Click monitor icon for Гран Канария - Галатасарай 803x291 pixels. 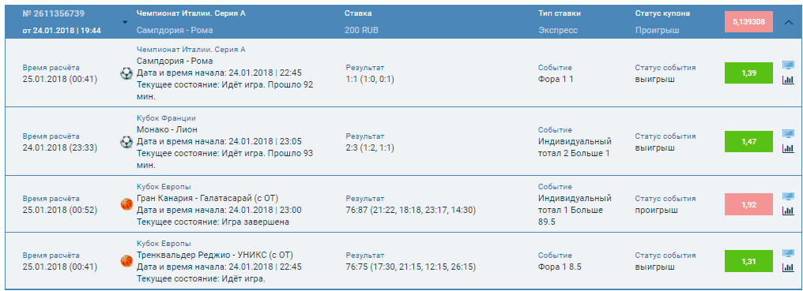(788, 196)
